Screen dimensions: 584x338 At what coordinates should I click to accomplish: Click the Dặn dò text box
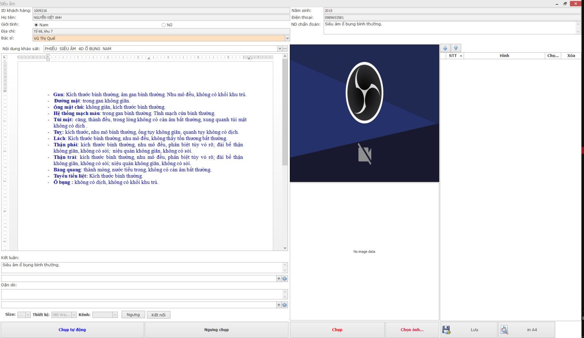pyautogui.click(x=142, y=294)
